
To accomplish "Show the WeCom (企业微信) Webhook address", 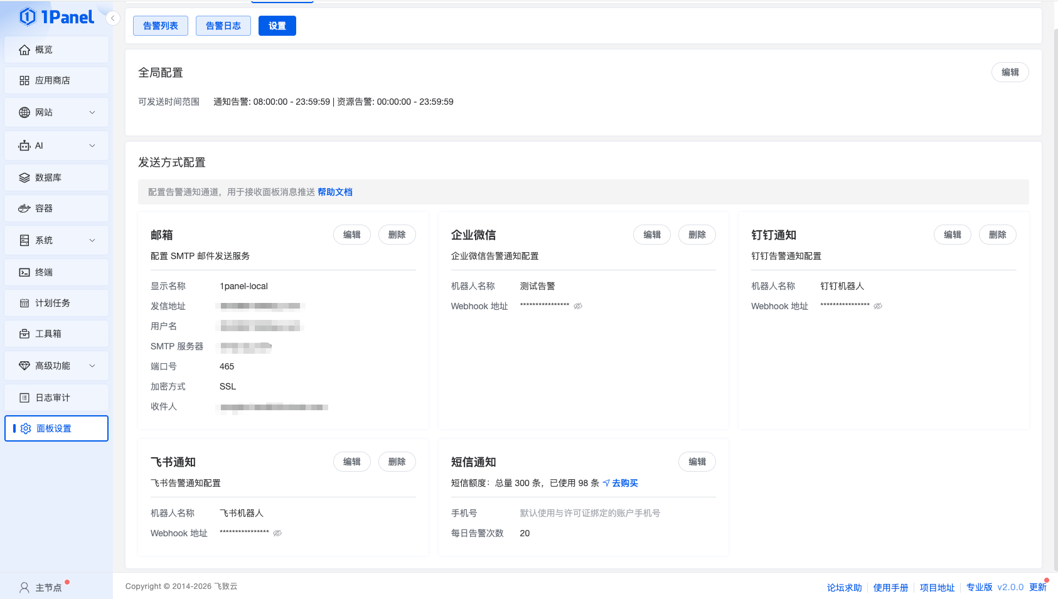I will pyautogui.click(x=578, y=306).
